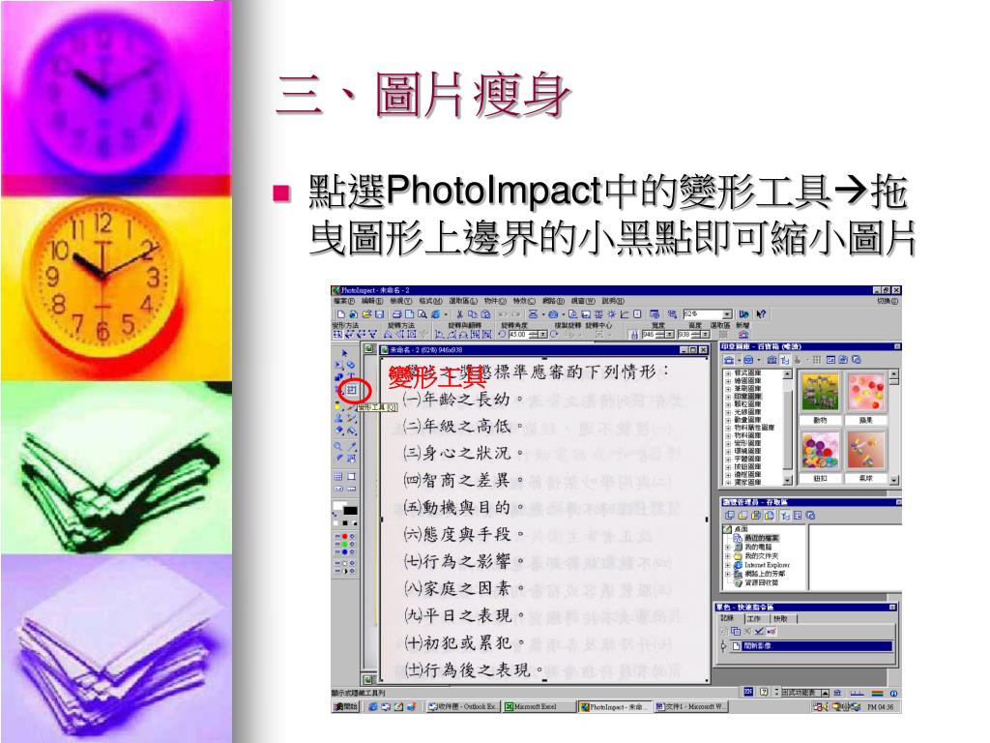This screenshot has height=743, width=990.
Task: Click the Print icon in the toolbar
Action: pyautogui.click(x=397, y=314)
